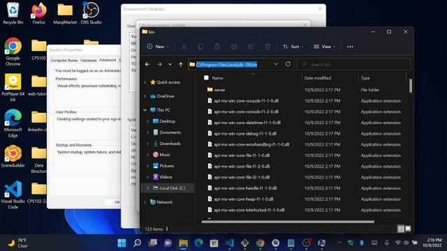This screenshot has width=447, height=251.
Task: Select Desktop in navigation pane
Action: pos(168,121)
